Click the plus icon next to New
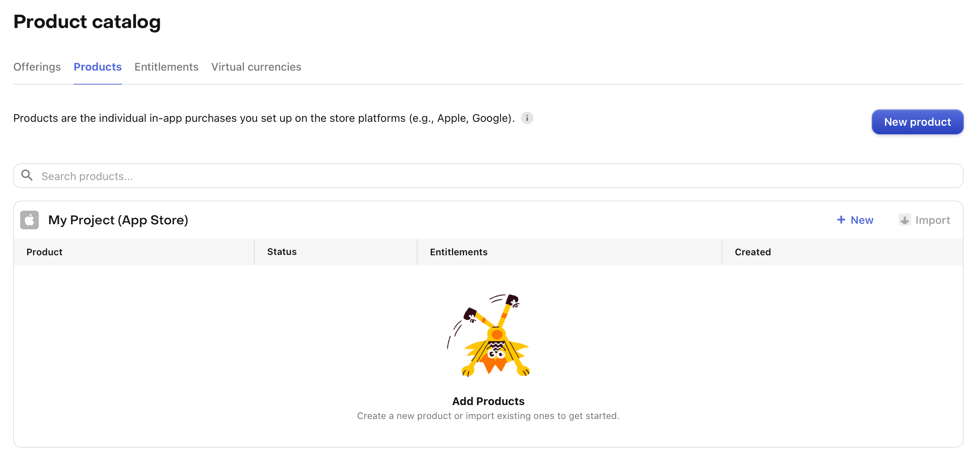This screenshot has width=980, height=464. pos(841,220)
